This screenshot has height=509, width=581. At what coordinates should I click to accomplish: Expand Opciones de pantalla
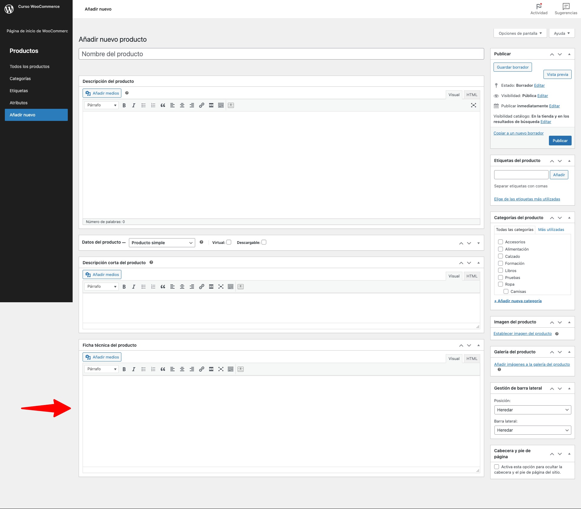point(520,33)
